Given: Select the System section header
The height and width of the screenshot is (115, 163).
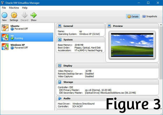Looking at the screenshot, I should 80,40.
